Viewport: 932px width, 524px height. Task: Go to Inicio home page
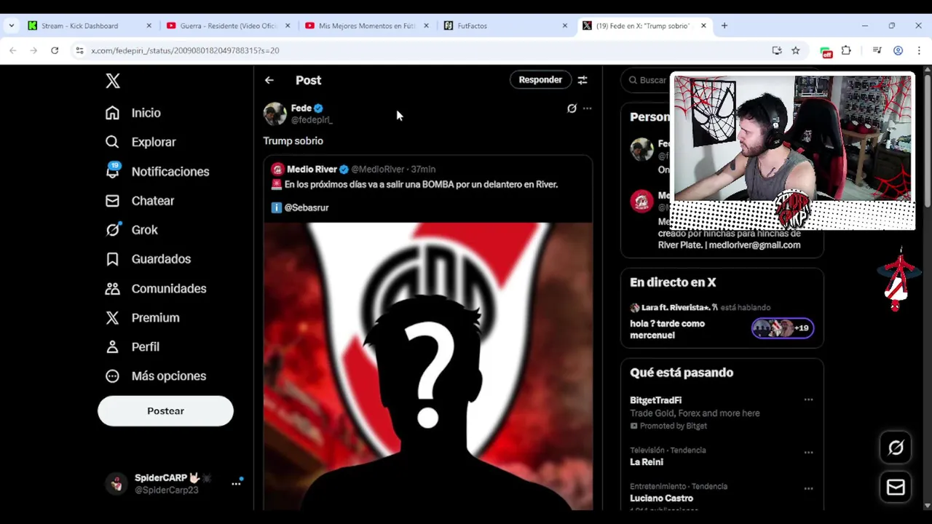133,113
